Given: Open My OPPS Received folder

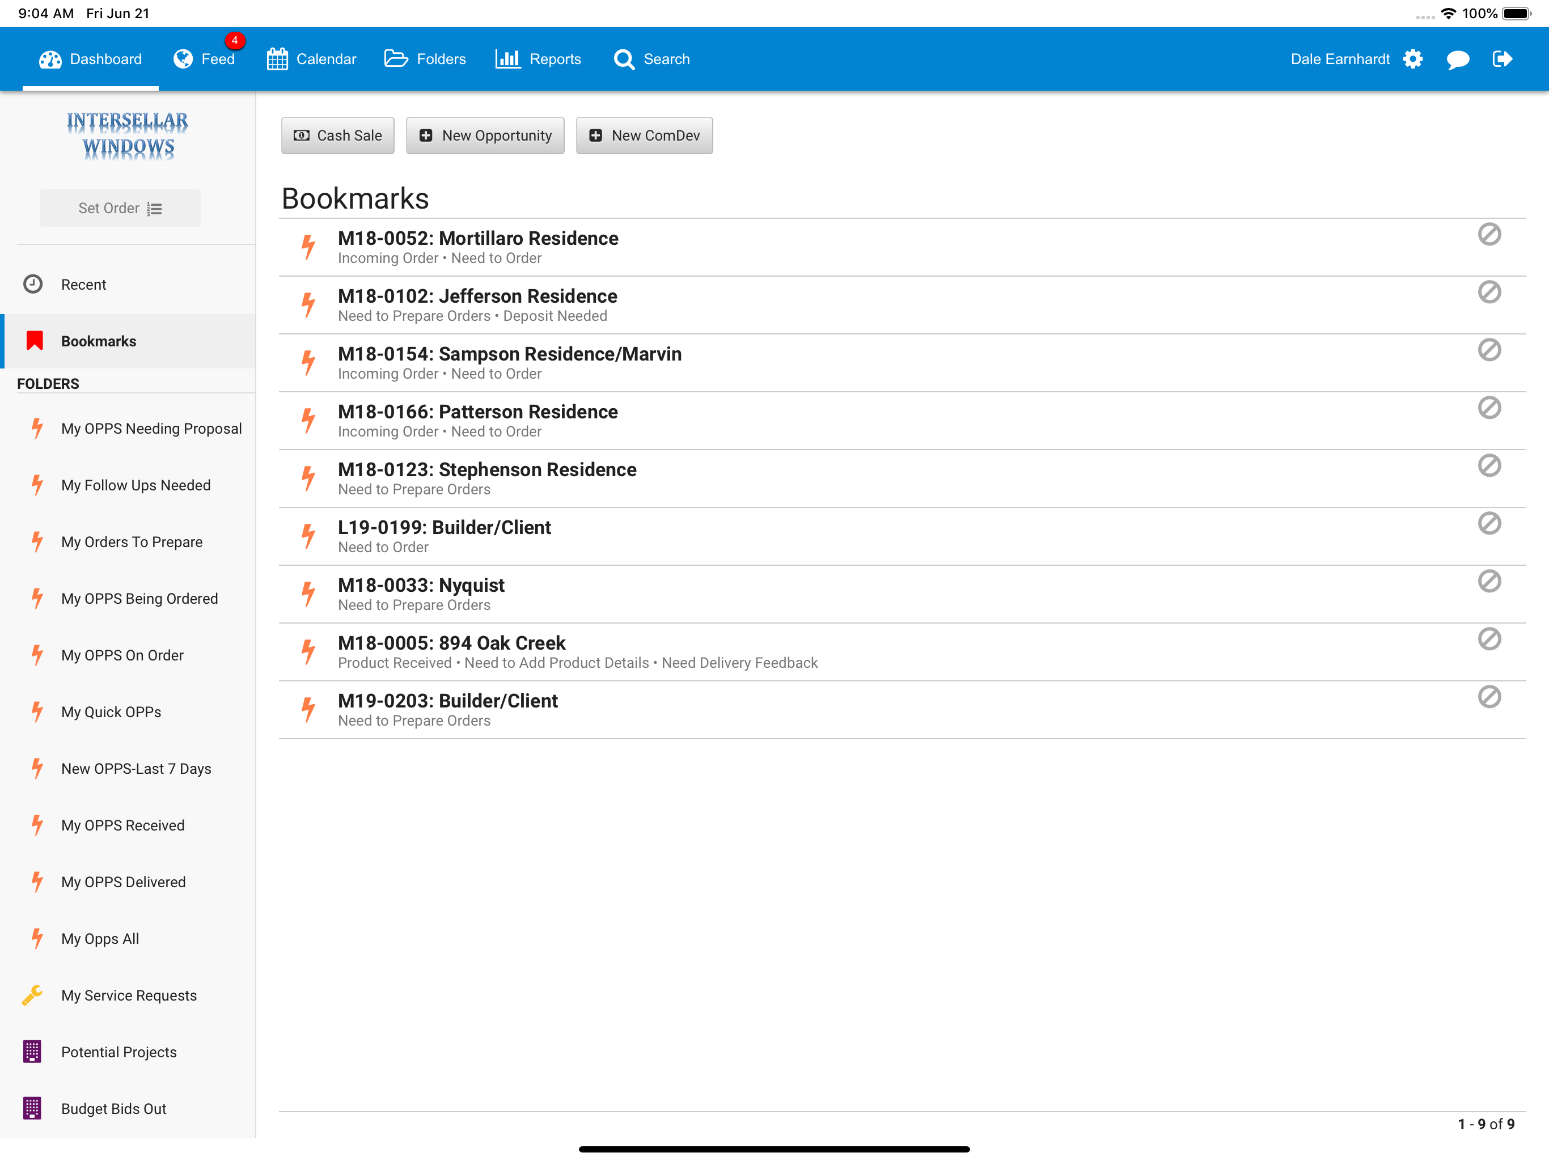Looking at the screenshot, I should 128,825.
